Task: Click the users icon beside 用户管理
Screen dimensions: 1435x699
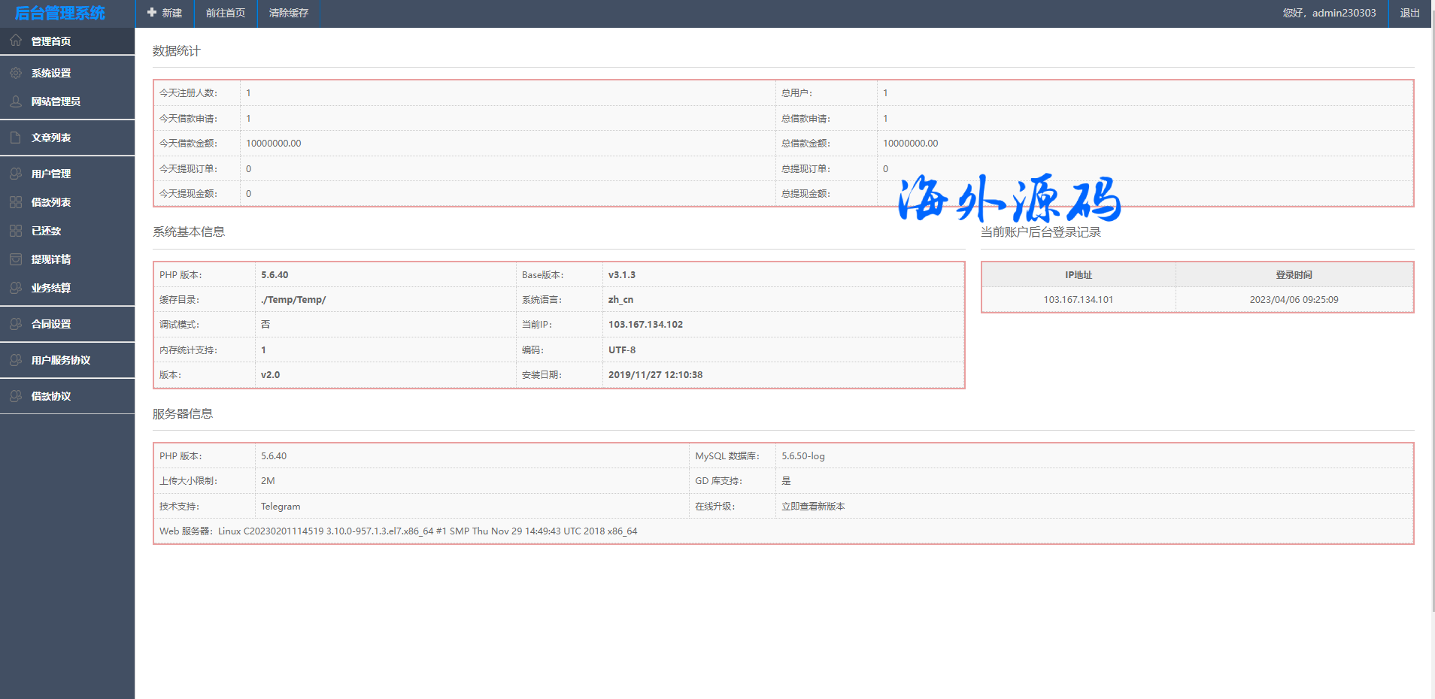Action: pos(16,174)
